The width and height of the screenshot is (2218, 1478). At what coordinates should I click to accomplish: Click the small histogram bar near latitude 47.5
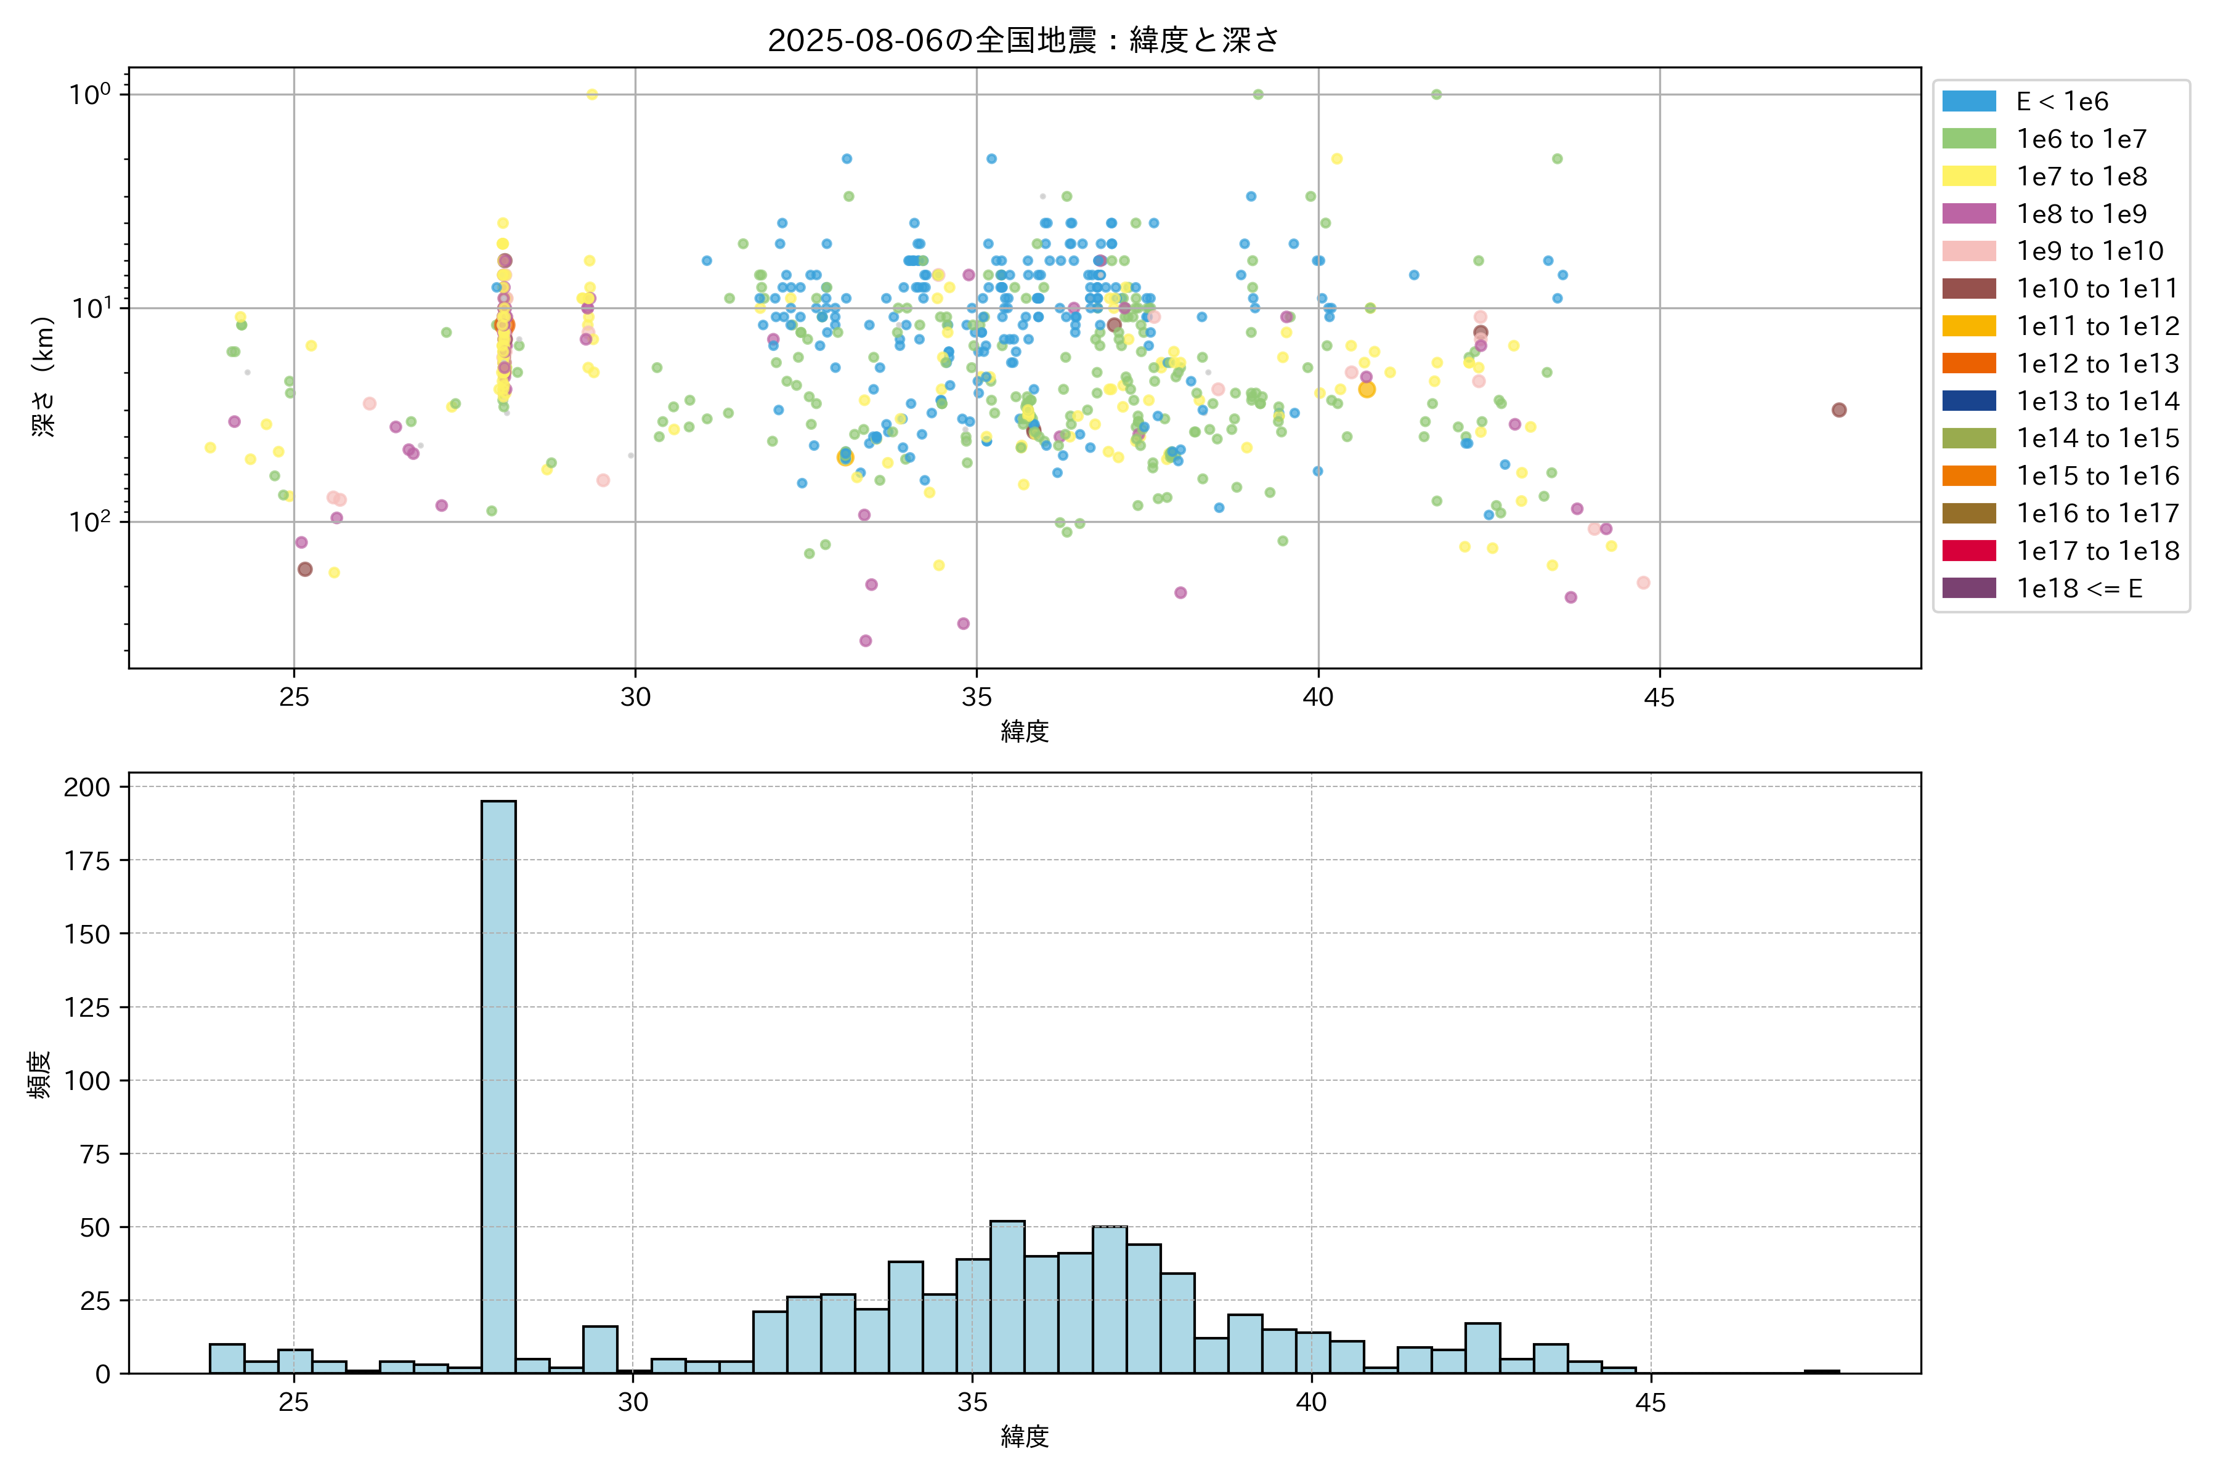click(1821, 1371)
